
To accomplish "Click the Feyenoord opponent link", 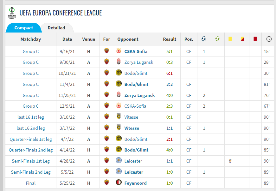I will point(136,183).
